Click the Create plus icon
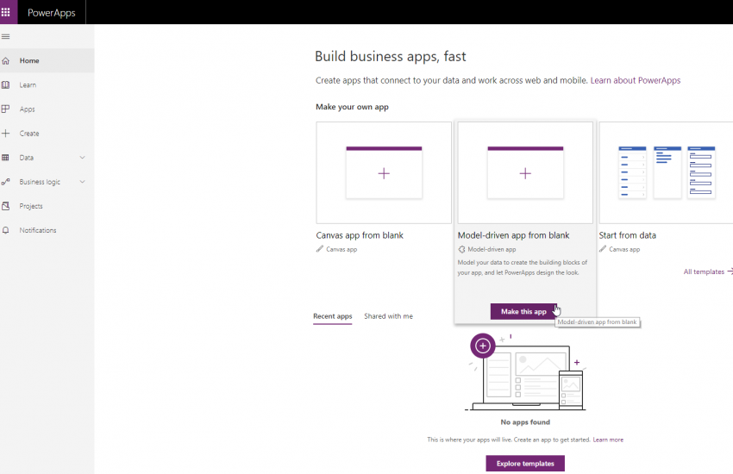 click(x=6, y=133)
